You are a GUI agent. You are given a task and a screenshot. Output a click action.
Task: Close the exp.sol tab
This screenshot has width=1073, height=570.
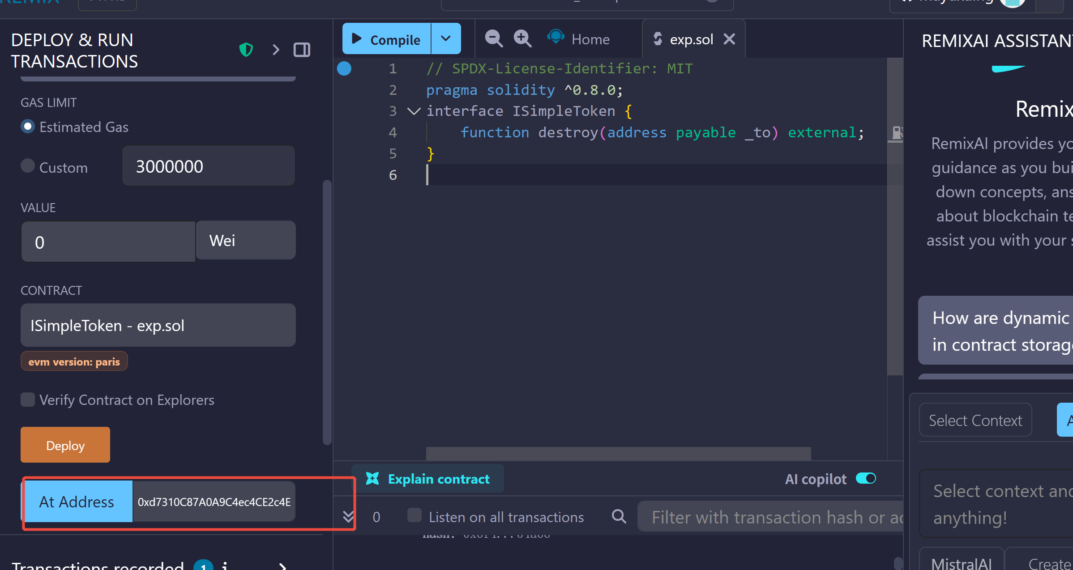tap(730, 39)
